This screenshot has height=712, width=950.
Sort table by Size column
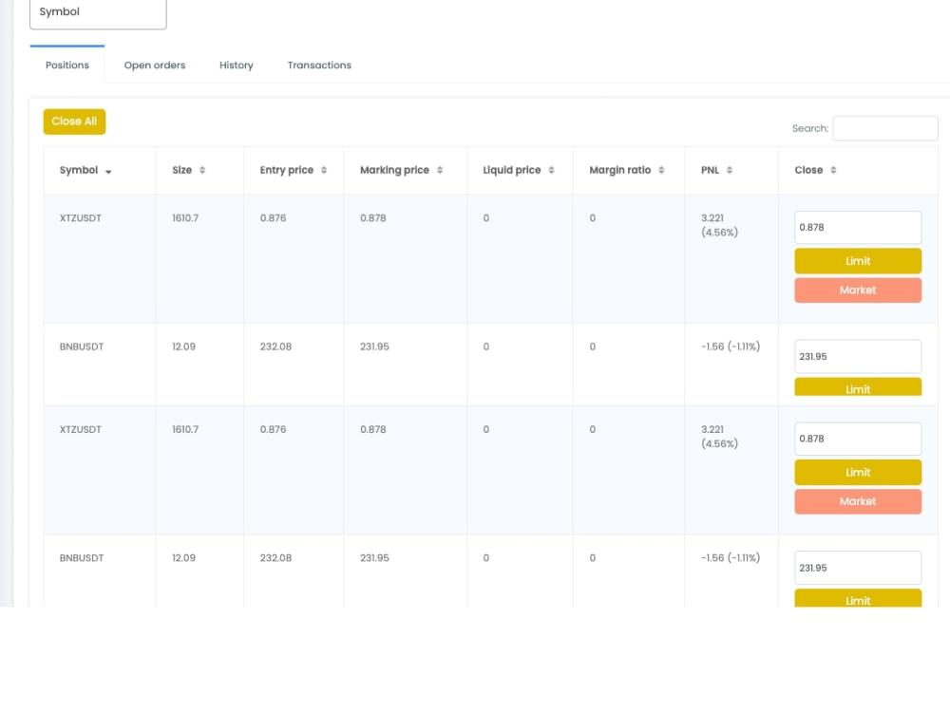(x=186, y=170)
